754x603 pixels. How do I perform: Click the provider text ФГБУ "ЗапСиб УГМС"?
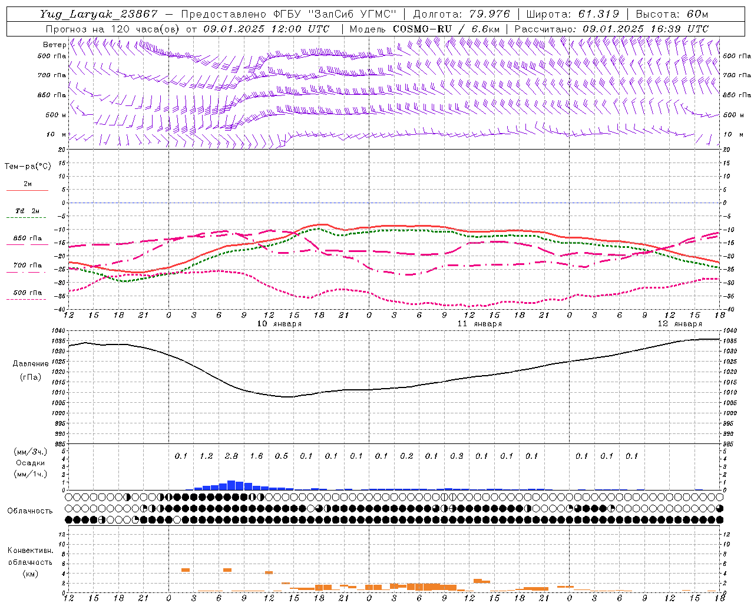click(x=335, y=14)
